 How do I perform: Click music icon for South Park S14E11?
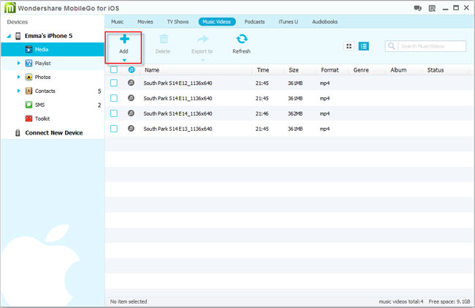coord(131,98)
